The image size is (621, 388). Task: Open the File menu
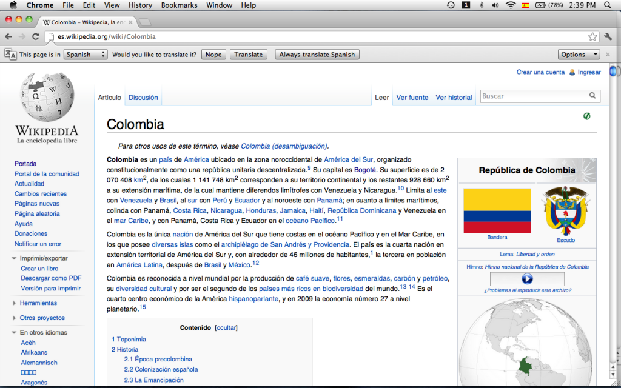(x=68, y=5)
